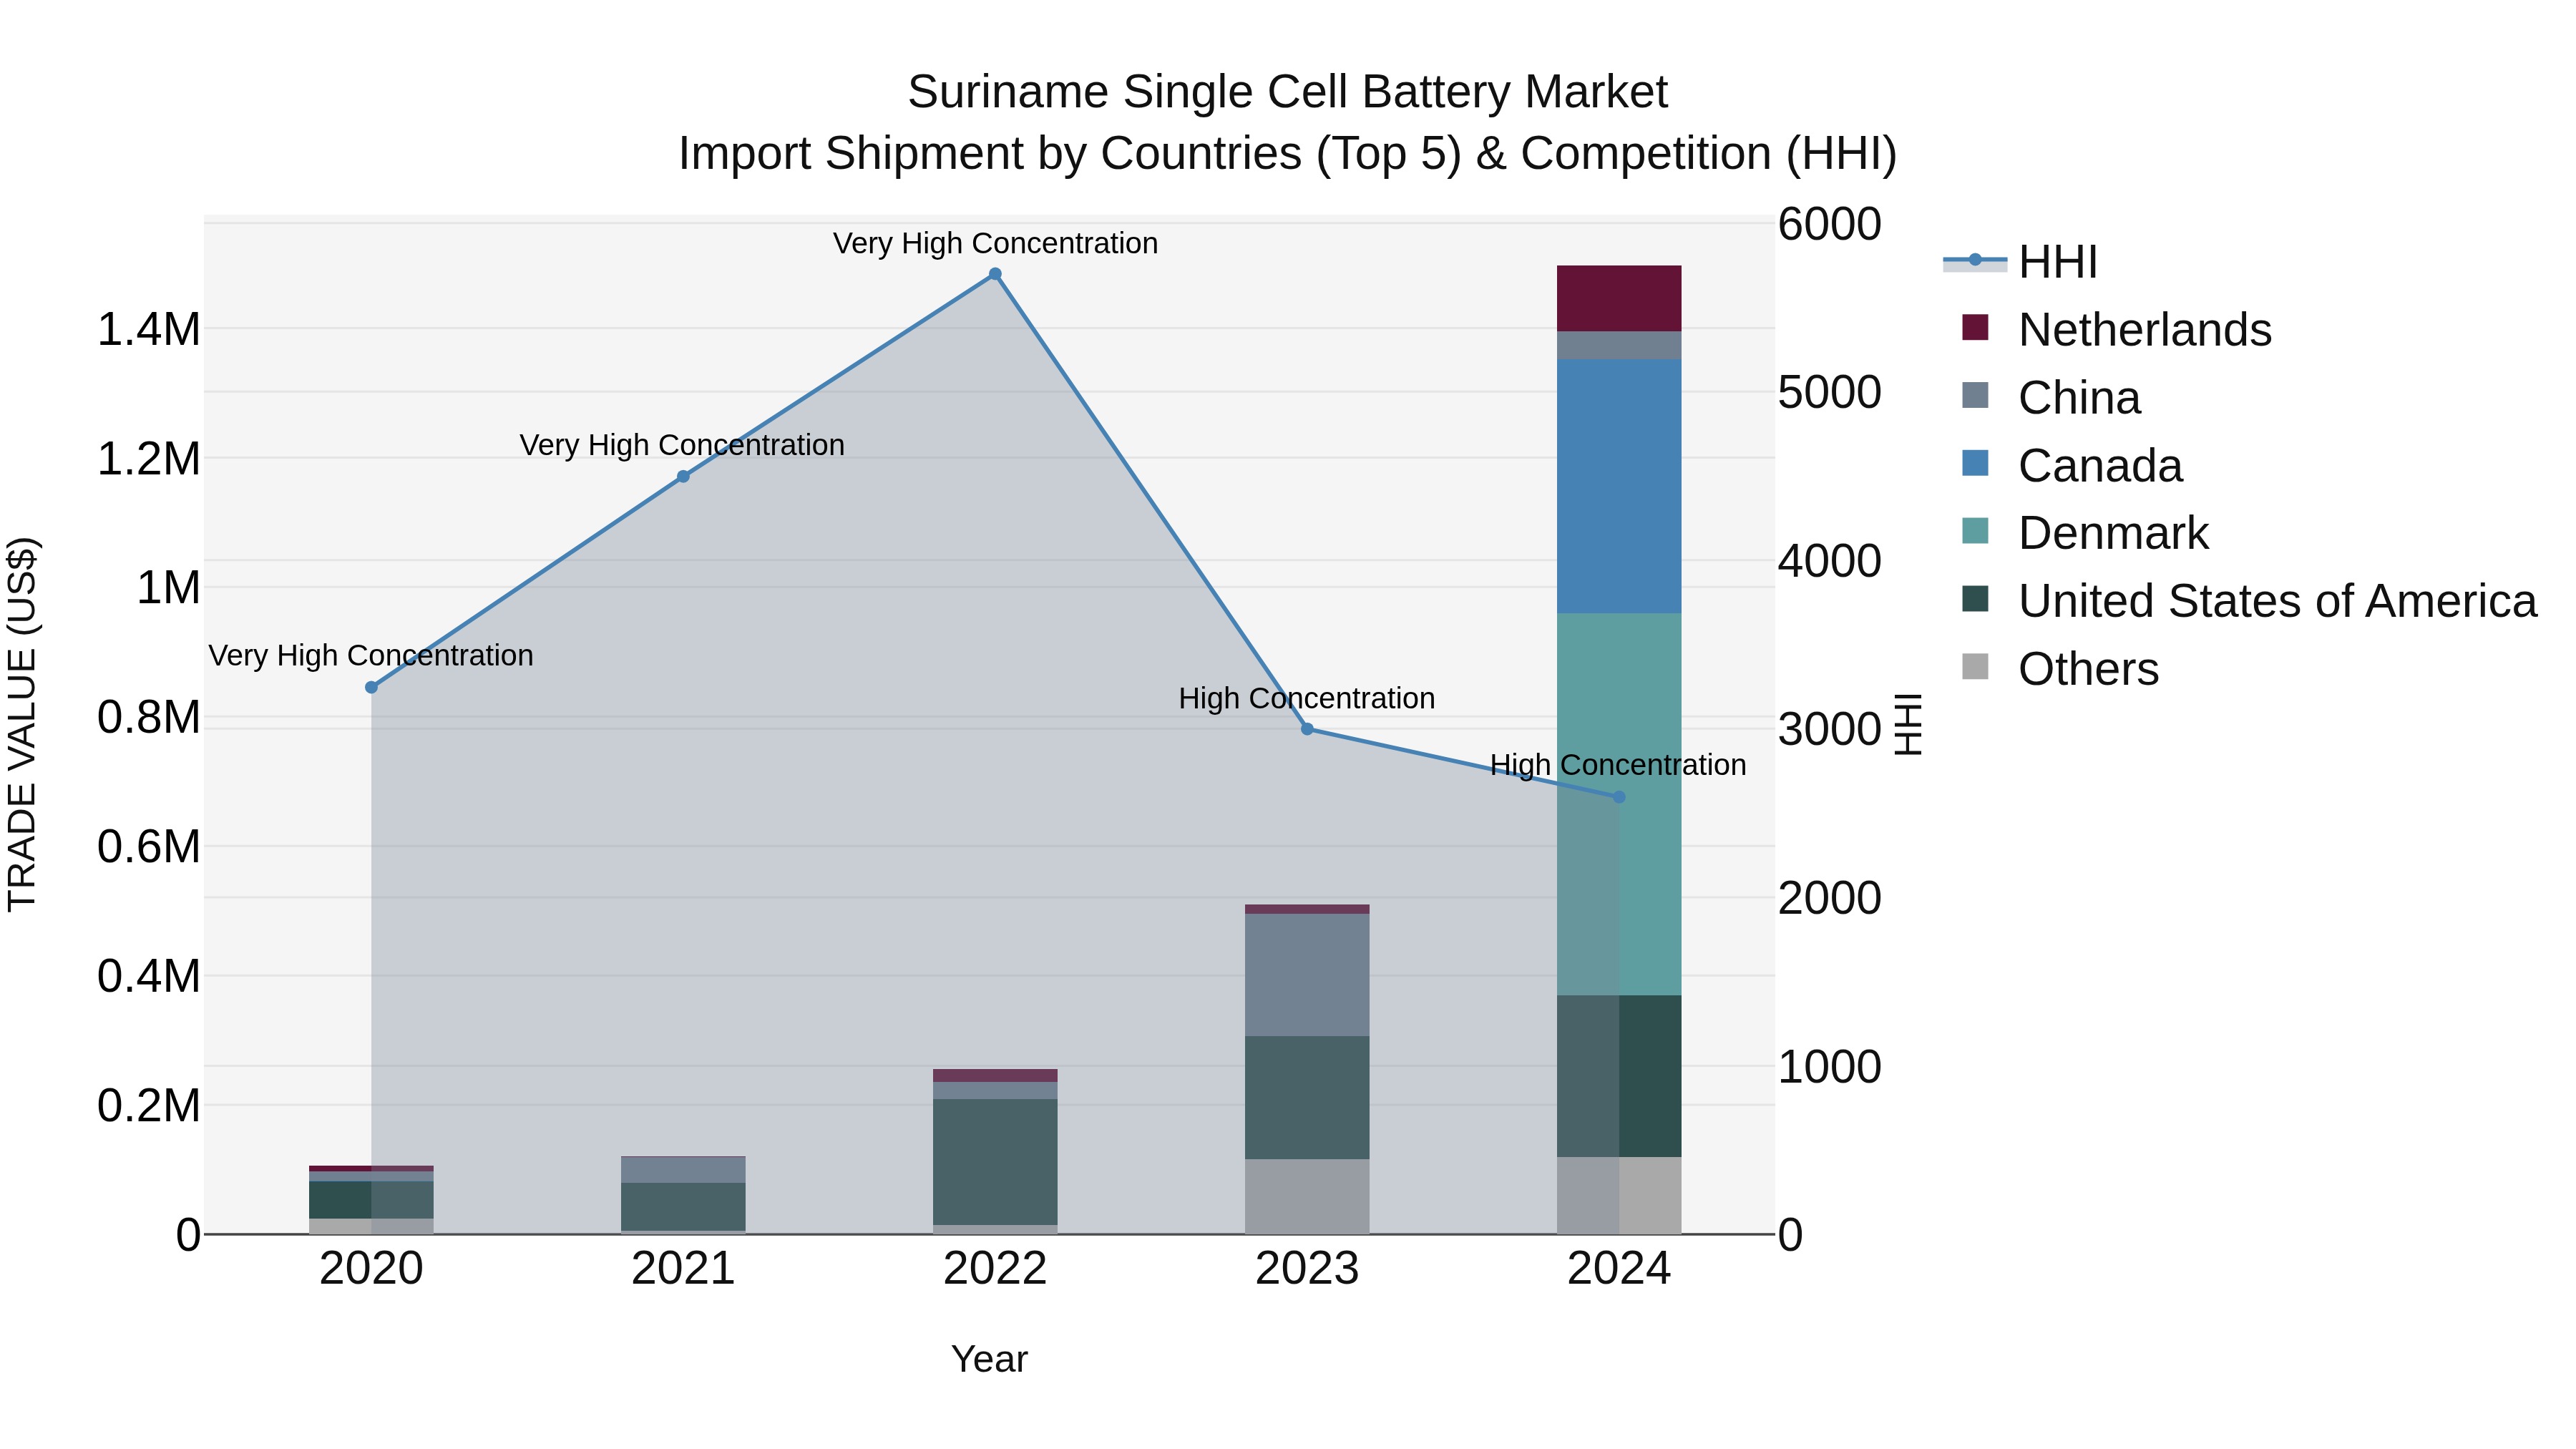The image size is (2576, 1449).
Task: Click the 2020 Very High Concentration annotation
Action: 371,655
